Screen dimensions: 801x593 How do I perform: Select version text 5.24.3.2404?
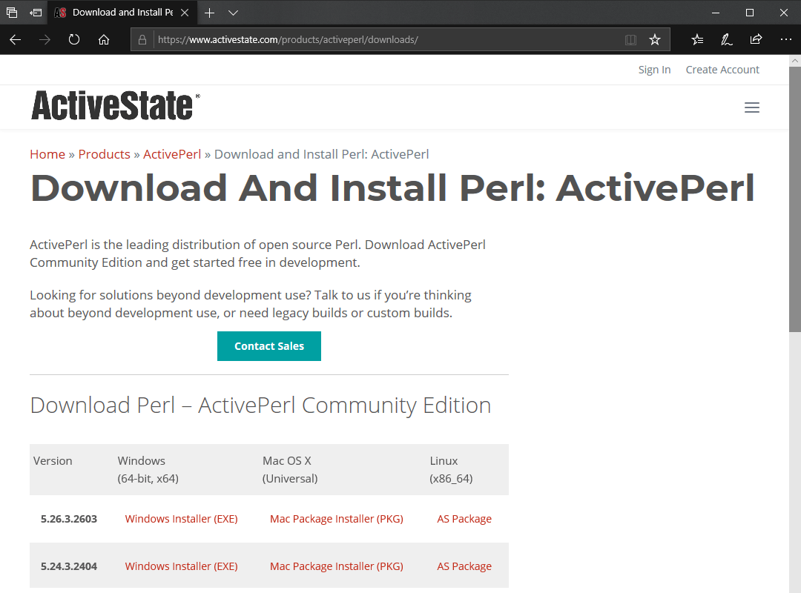coord(69,566)
